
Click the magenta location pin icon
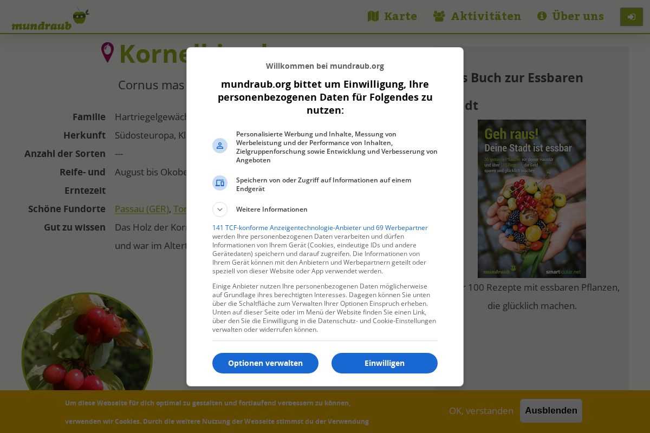point(108,53)
